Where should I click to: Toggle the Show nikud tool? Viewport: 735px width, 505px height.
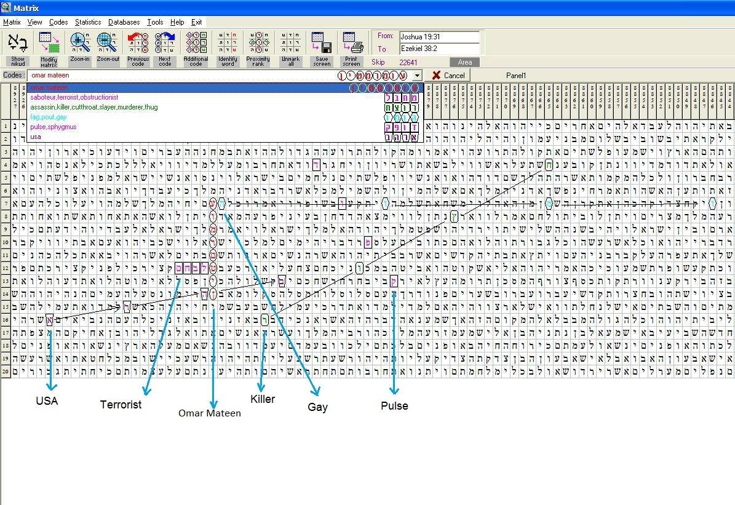pos(18,49)
